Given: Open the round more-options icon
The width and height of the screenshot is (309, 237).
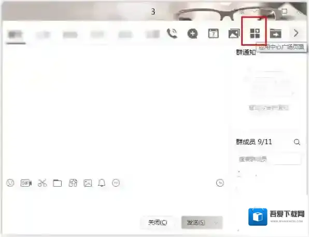Looking at the screenshot, I should tap(116, 183).
